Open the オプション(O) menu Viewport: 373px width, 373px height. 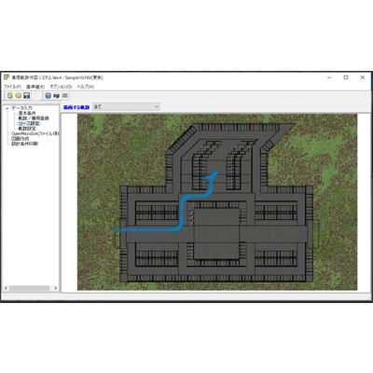click(x=61, y=87)
